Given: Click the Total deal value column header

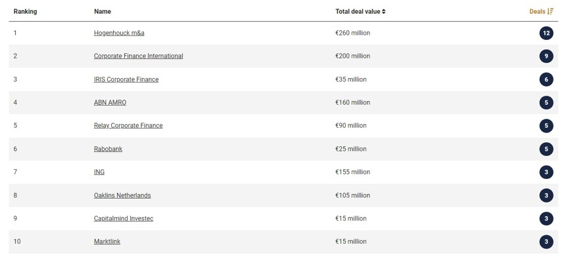Looking at the screenshot, I should click(358, 12).
